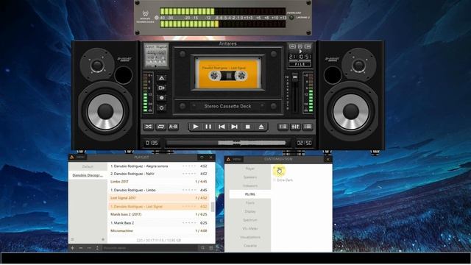Click the playlist tabs list icon
Viewport: 471px width, 265px height.
click(x=72, y=239)
